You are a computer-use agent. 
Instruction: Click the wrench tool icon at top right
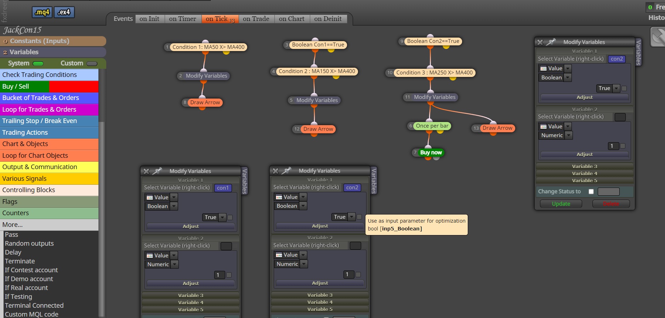[658, 37]
